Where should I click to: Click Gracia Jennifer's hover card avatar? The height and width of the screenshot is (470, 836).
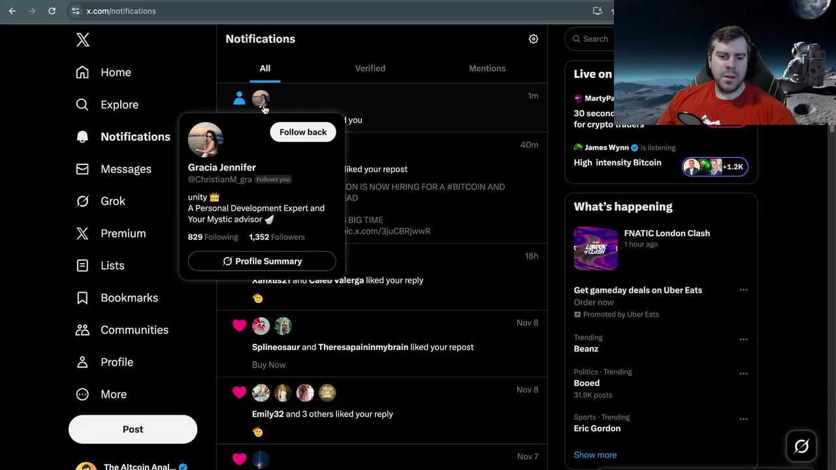click(x=206, y=140)
